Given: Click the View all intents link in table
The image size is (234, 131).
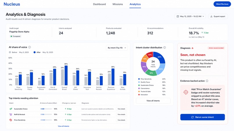Looking at the screenshot, I should pos(63,126).
